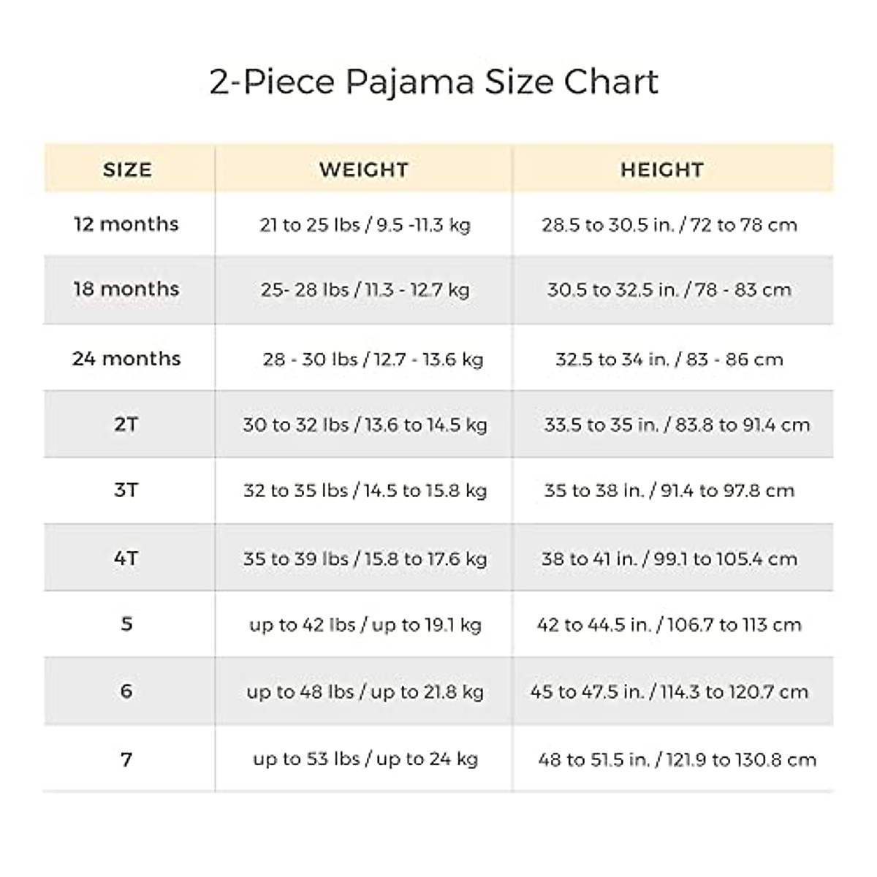
Task: Select the SIZE column header
Action: coord(127,170)
